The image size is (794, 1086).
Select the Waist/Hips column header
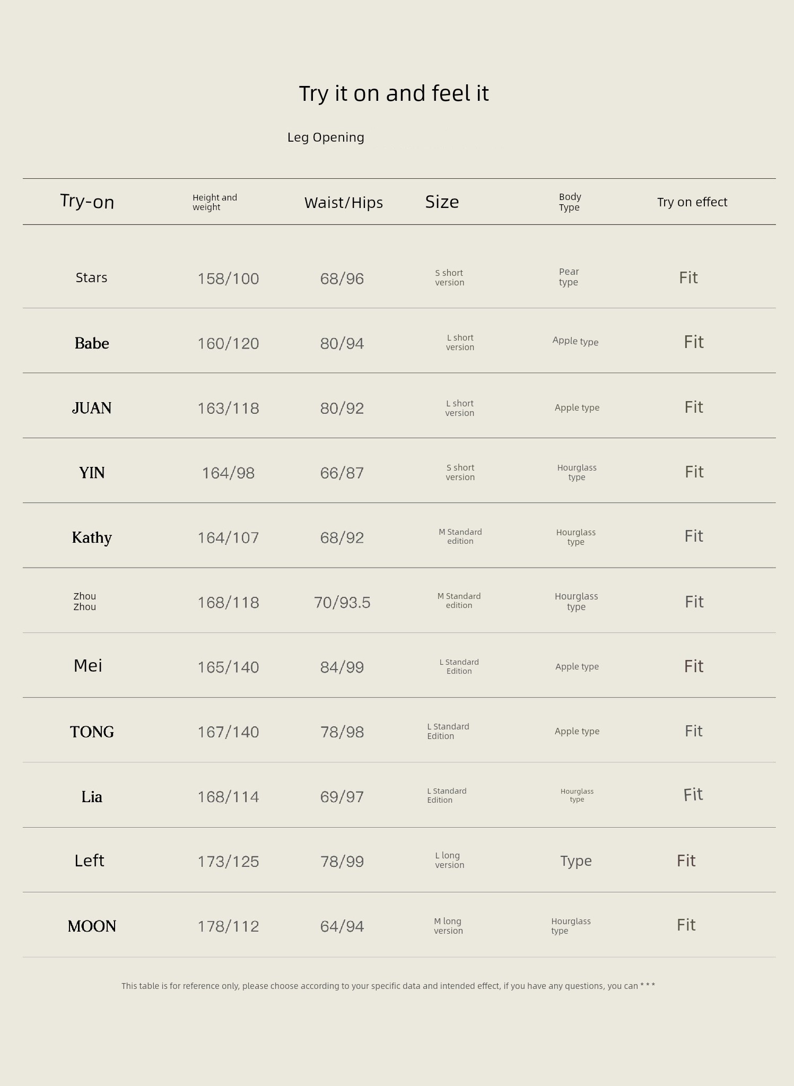pyautogui.click(x=343, y=203)
